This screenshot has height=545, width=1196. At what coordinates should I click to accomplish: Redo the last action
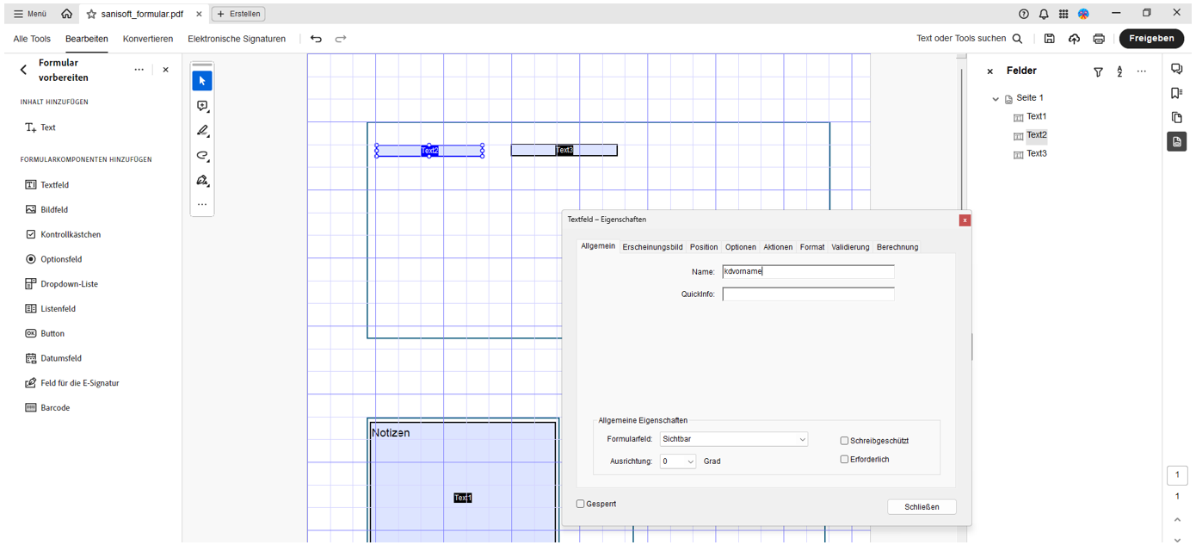(x=341, y=39)
